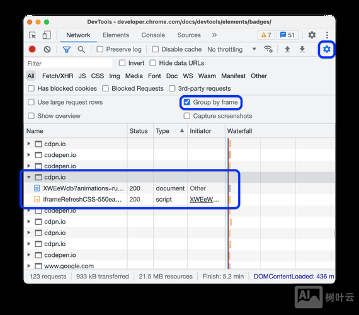The width and height of the screenshot is (359, 315).
Task: Select the XWEeWdb?animations=ru... request
Action: point(83,188)
